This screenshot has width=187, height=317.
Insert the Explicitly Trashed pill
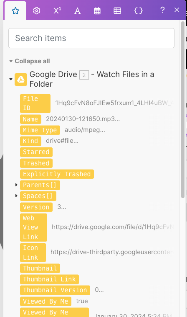pyautogui.click(x=57, y=174)
